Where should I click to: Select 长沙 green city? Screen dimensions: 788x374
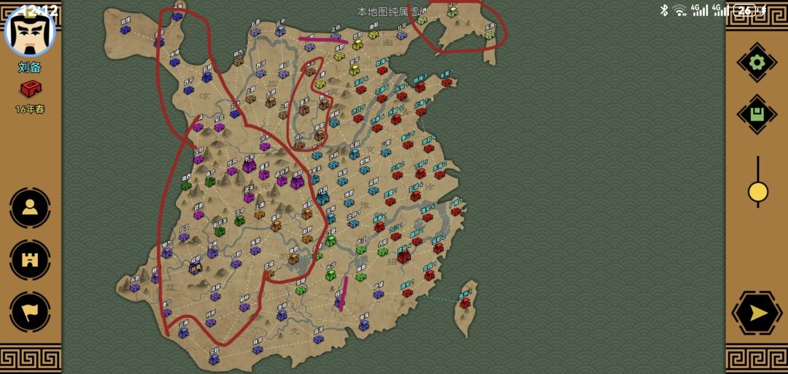[331, 275]
